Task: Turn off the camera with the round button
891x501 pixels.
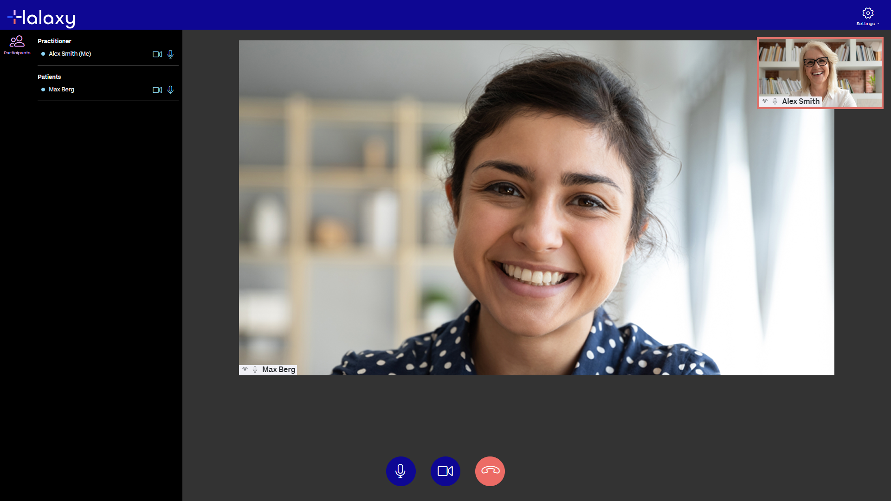Action: pyautogui.click(x=445, y=471)
